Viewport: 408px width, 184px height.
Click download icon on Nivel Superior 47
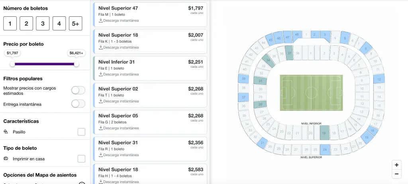tap(101, 20)
